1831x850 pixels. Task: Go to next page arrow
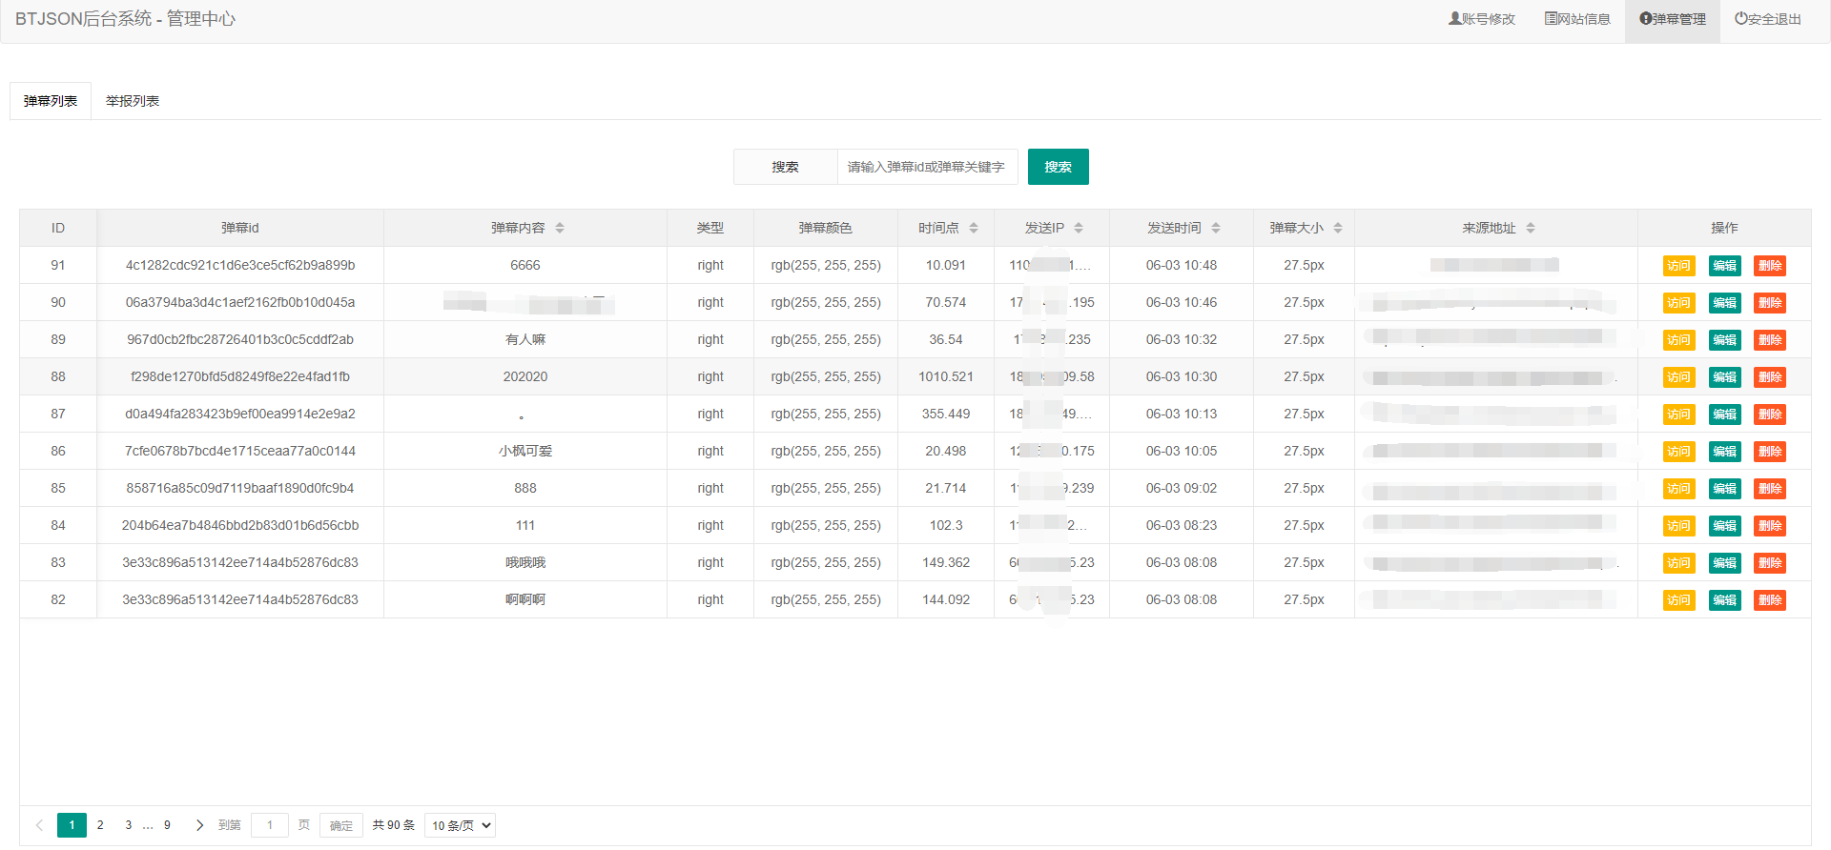pos(199,825)
